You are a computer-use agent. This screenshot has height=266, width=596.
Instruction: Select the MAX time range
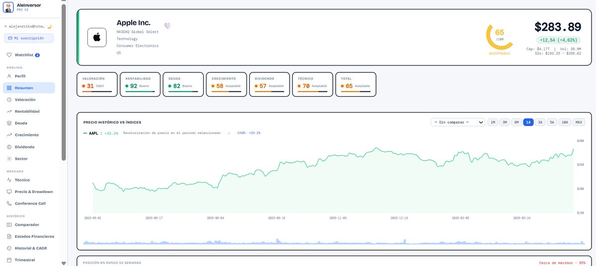point(579,122)
